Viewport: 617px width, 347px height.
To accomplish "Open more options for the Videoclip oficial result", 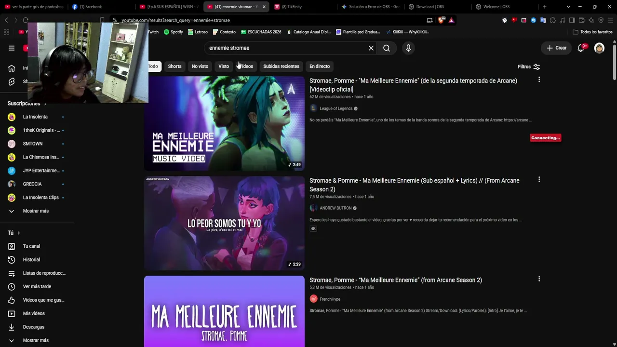I will 539,80.
